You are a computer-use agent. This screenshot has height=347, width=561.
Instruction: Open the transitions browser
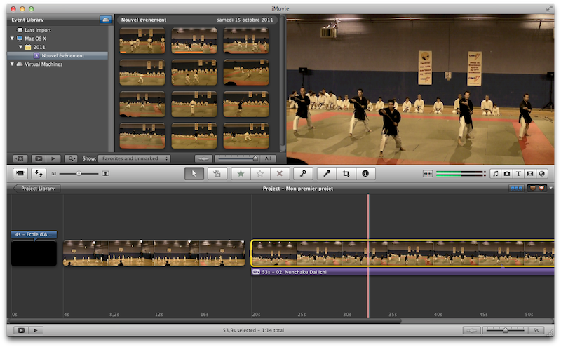point(530,174)
